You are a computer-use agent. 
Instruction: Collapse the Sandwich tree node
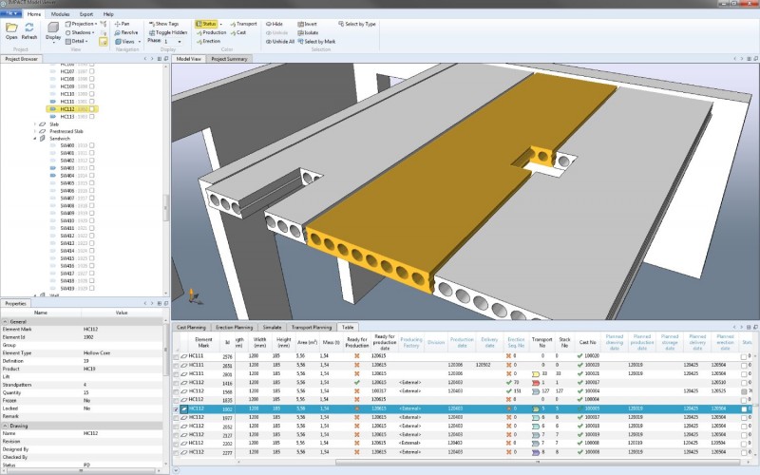tap(35, 139)
